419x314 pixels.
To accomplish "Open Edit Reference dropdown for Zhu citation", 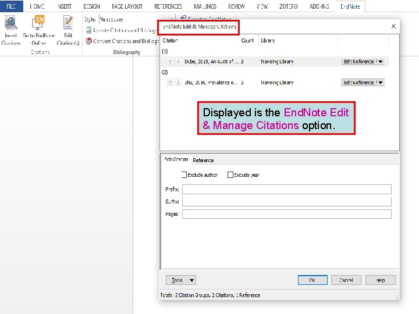I will (381, 82).
